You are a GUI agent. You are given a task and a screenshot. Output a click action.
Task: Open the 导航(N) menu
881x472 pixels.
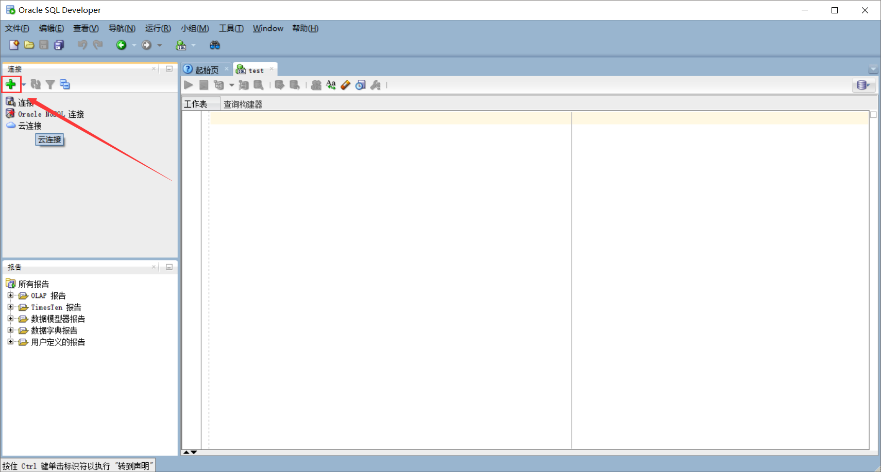click(122, 28)
